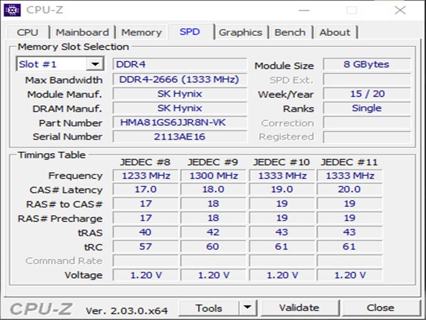Click JEDEC #8 tRC value 57
The height and width of the screenshot is (320, 426).
[x=146, y=246]
